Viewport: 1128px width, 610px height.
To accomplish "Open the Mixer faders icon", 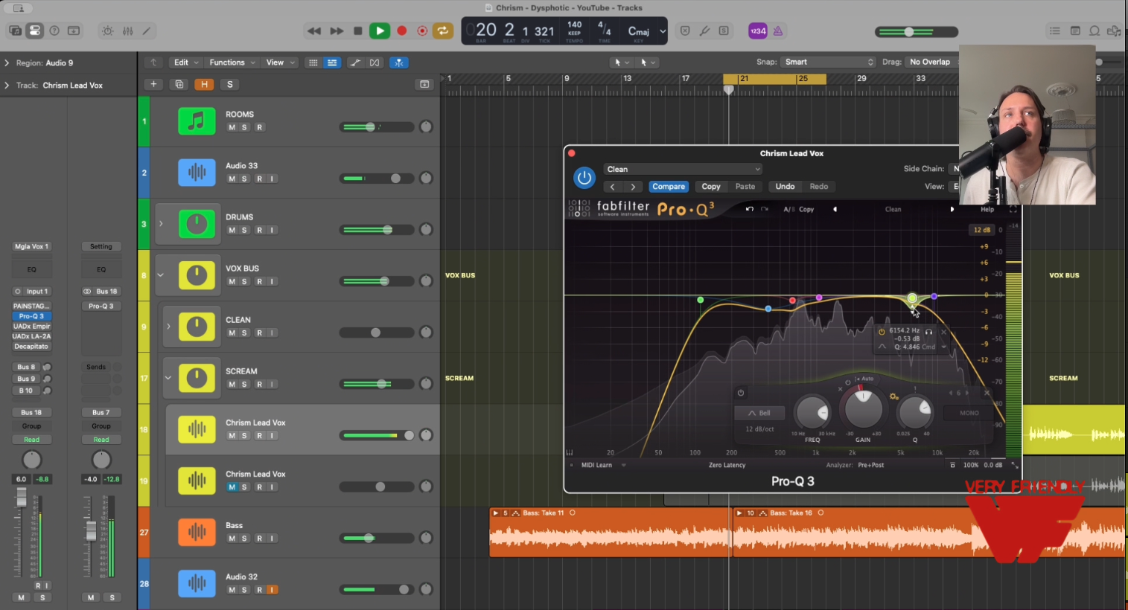I will (x=127, y=30).
